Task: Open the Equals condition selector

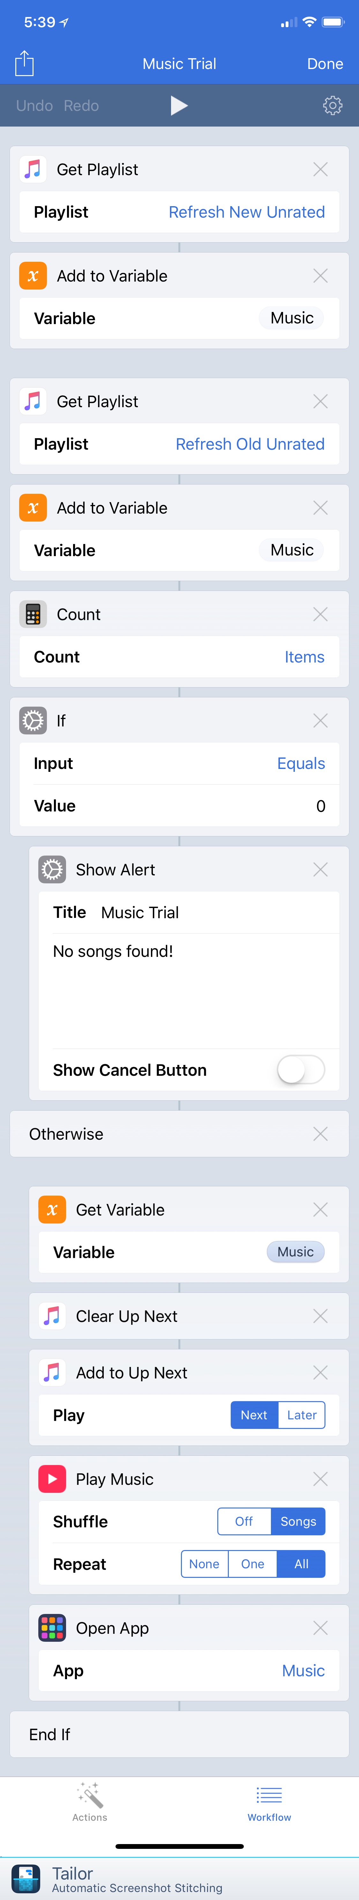Action: (x=301, y=764)
